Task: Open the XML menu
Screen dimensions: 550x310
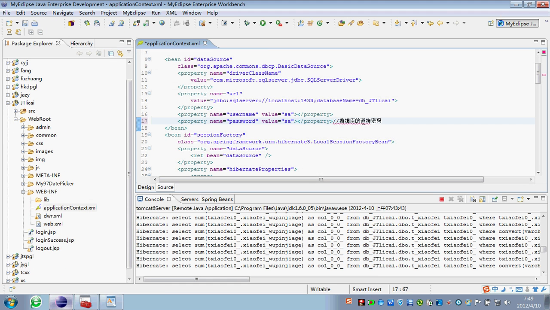Action: pos(171,13)
